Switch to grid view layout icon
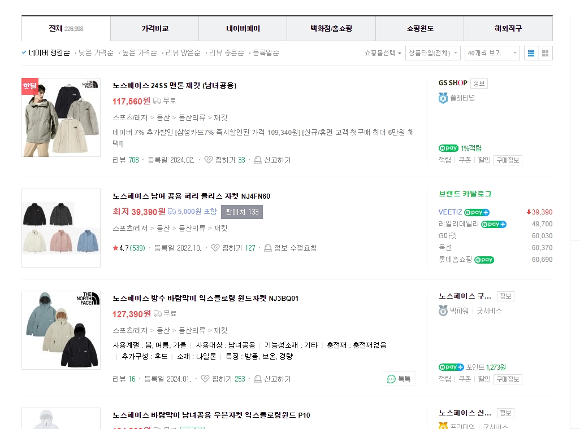This screenshot has width=580, height=429. [545, 53]
